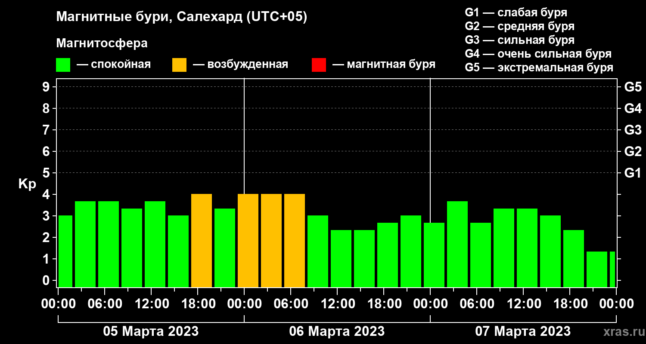Click the green bar at 12:00 on 06 Марта
The height and width of the screenshot is (344, 646).
[x=341, y=258]
